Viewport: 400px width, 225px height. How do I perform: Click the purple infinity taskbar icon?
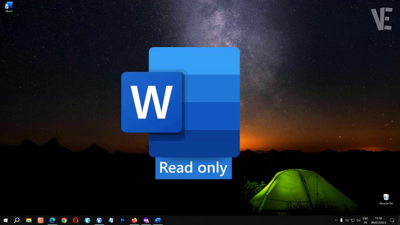pyautogui.click(x=146, y=220)
